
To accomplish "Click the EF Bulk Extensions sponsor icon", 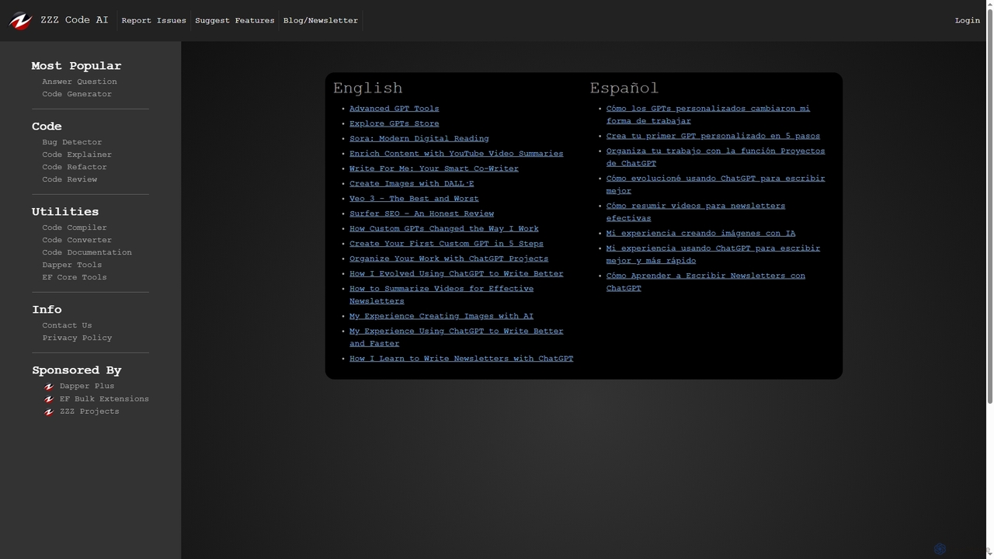I will [49, 400].
